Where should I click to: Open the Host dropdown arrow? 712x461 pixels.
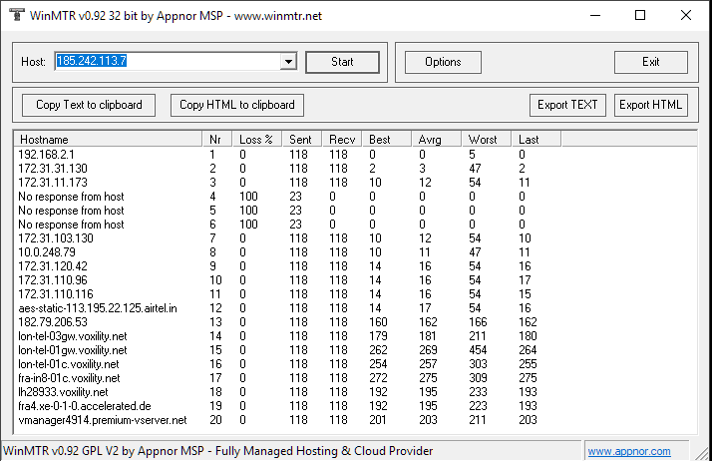coord(288,61)
